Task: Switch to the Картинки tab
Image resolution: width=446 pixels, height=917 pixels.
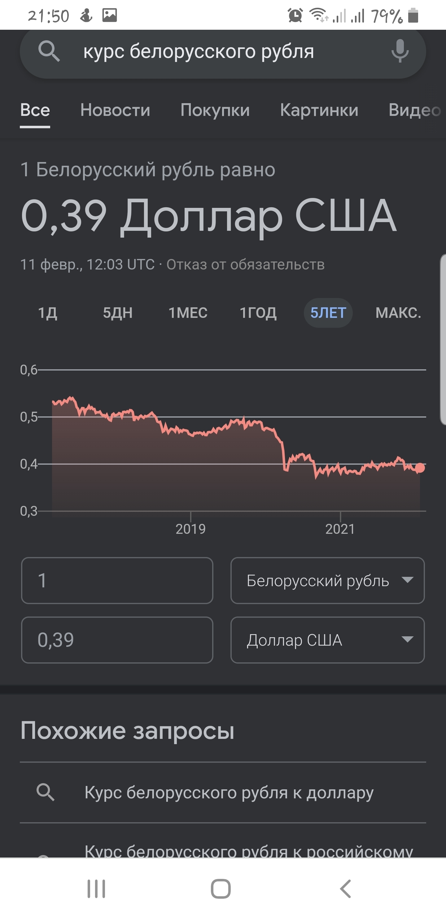Action: (319, 110)
